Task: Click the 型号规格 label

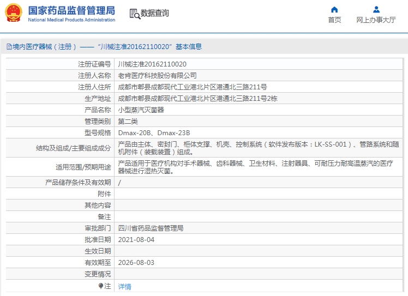Action: [98, 133]
